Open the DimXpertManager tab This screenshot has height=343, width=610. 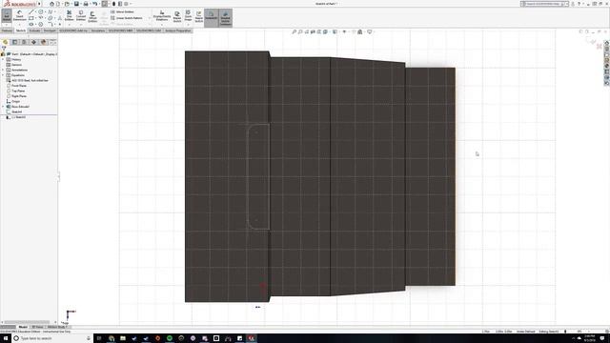click(x=34, y=42)
